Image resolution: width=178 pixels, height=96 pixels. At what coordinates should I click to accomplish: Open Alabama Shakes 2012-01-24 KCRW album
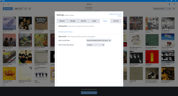pos(41,23)
